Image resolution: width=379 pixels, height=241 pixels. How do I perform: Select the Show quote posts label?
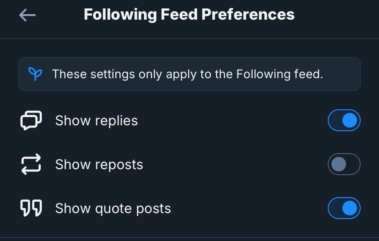point(113,209)
